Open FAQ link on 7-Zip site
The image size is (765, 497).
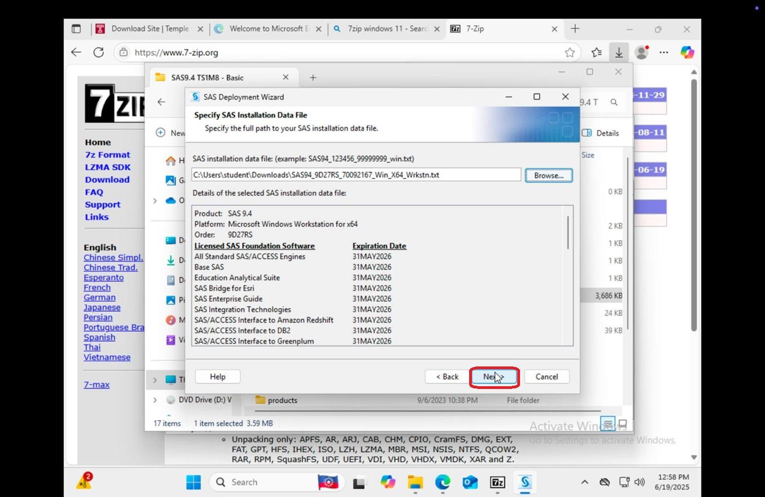point(94,192)
